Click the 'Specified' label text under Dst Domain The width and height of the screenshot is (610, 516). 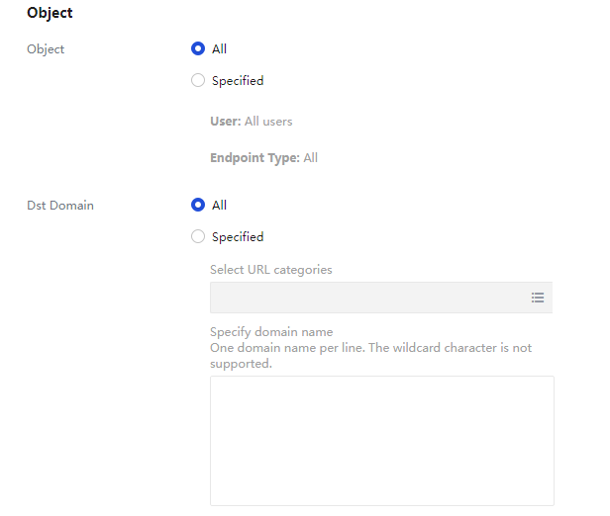coord(238,237)
